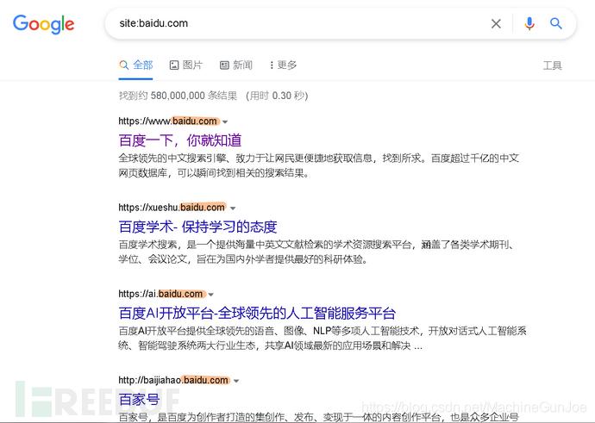Clear the search box with the X icon
This screenshot has height=423, width=595.
pyautogui.click(x=496, y=24)
